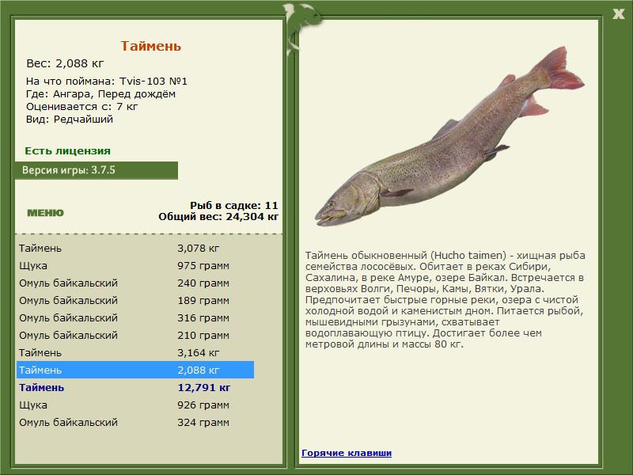Image resolution: width=633 pixels, height=475 pixels.
Task: Close the fish keepnet window
Action: pyautogui.click(x=618, y=13)
